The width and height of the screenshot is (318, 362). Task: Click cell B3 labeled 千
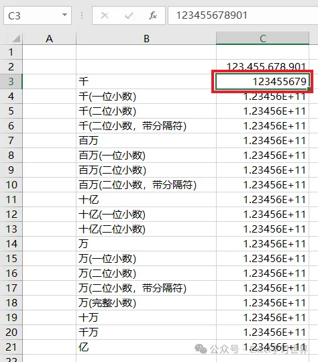click(146, 82)
